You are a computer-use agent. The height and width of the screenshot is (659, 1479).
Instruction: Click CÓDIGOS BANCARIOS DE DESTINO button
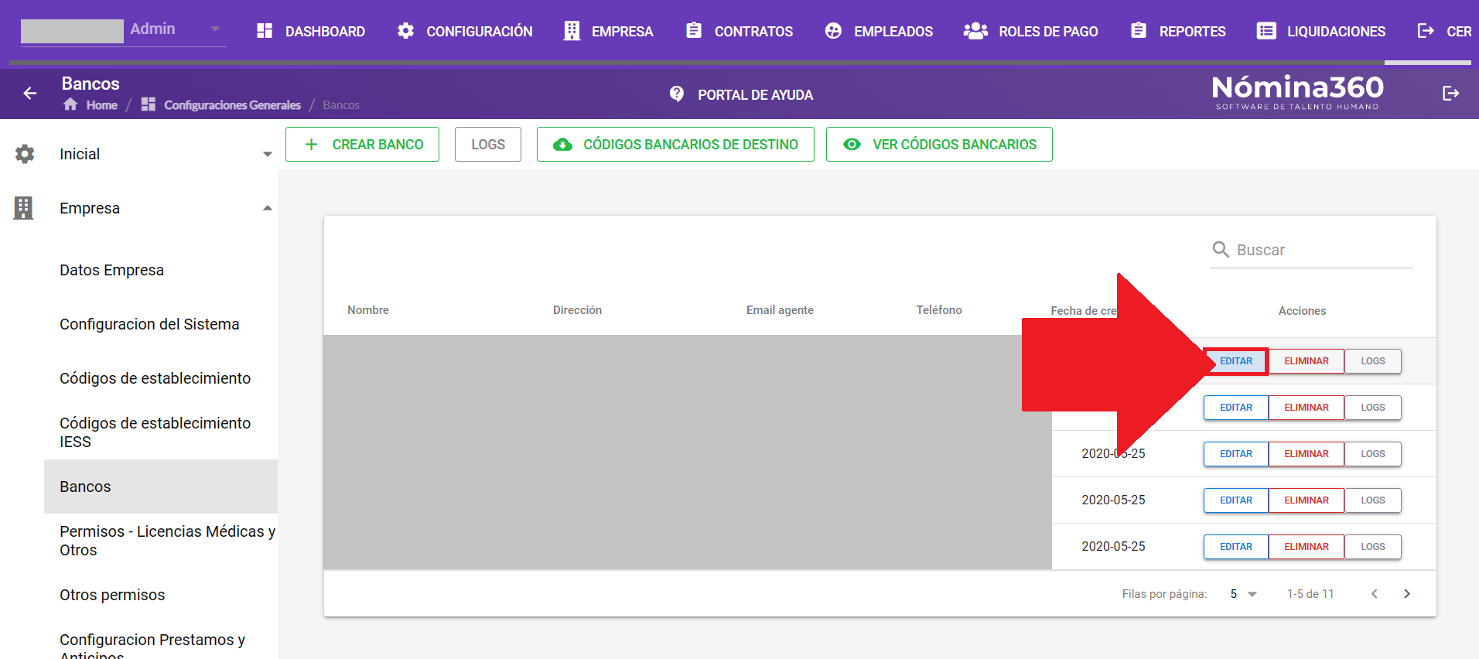coord(675,145)
